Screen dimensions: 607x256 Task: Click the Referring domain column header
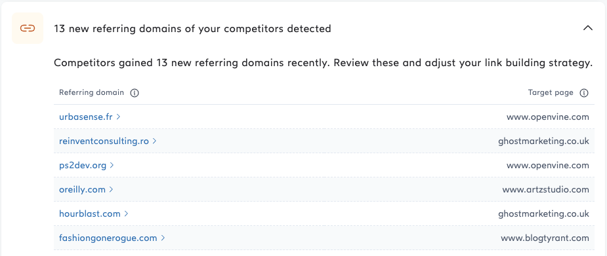coord(91,93)
